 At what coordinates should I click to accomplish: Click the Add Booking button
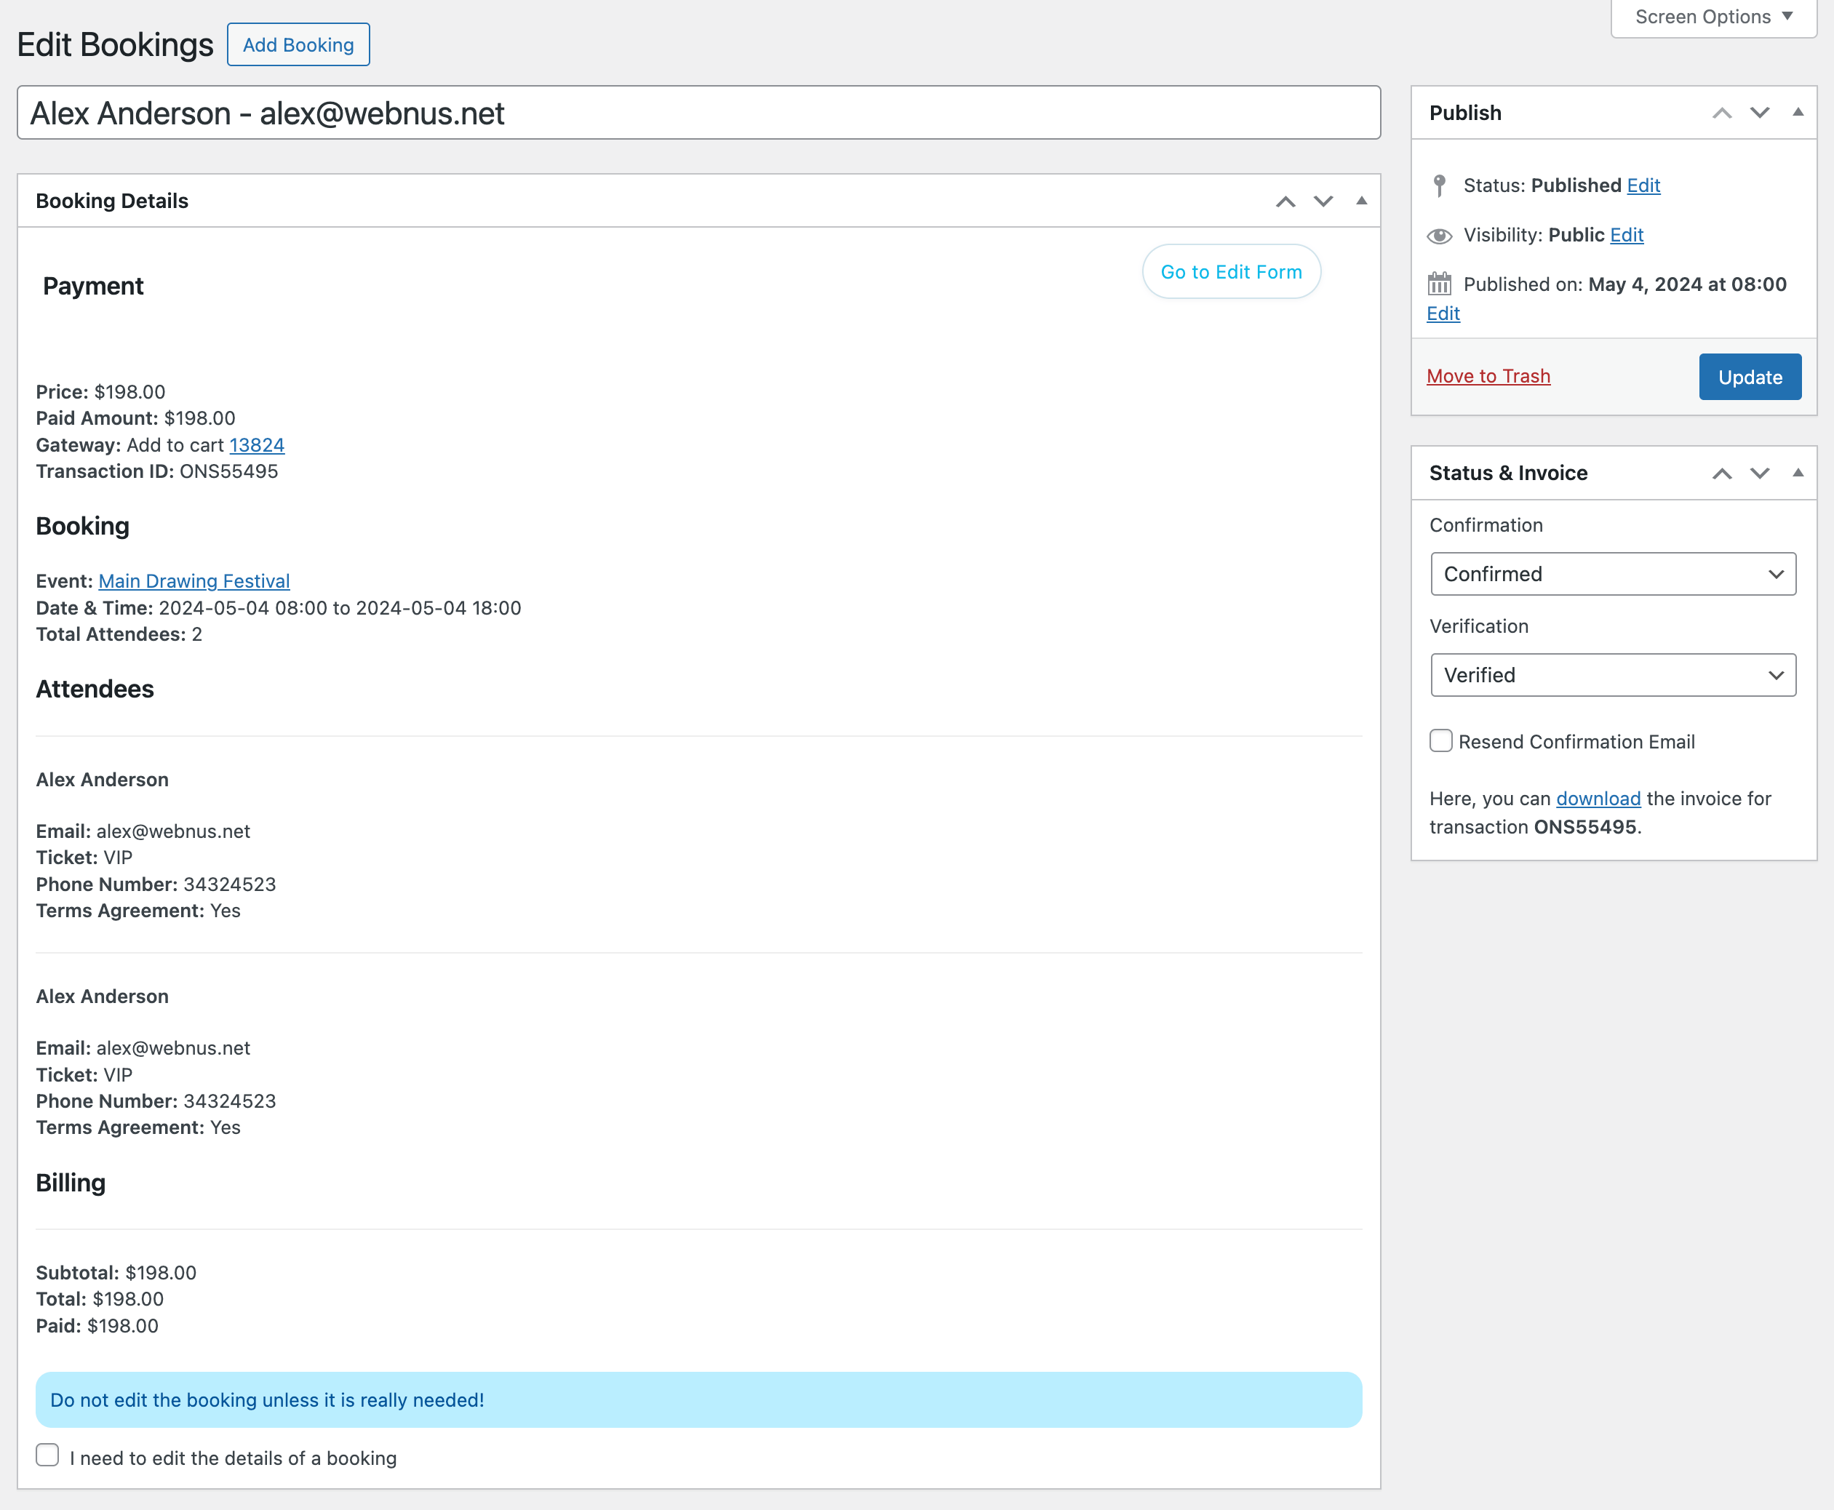pyautogui.click(x=298, y=45)
